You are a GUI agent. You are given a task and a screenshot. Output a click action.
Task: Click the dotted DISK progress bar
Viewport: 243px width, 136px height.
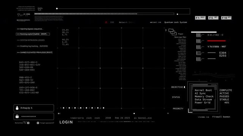click(104, 14)
